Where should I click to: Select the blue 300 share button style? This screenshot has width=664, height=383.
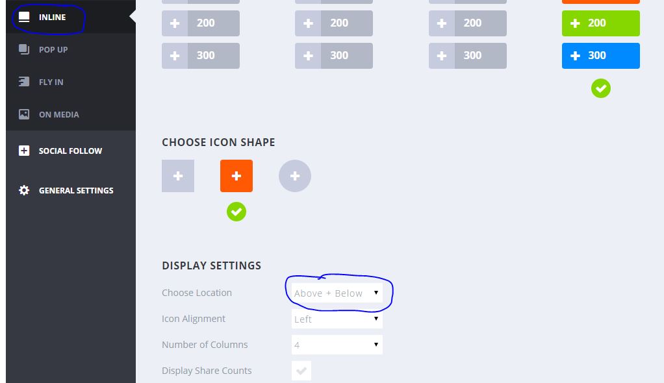[x=601, y=56]
